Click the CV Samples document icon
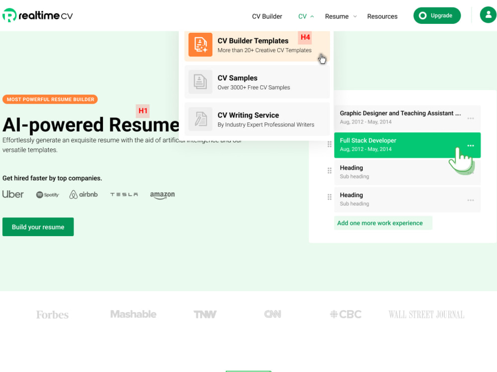The width and height of the screenshot is (497, 372). 200,82
